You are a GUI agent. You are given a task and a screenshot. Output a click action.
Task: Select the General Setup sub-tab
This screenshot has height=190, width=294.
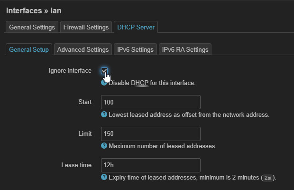click(28, 49)
